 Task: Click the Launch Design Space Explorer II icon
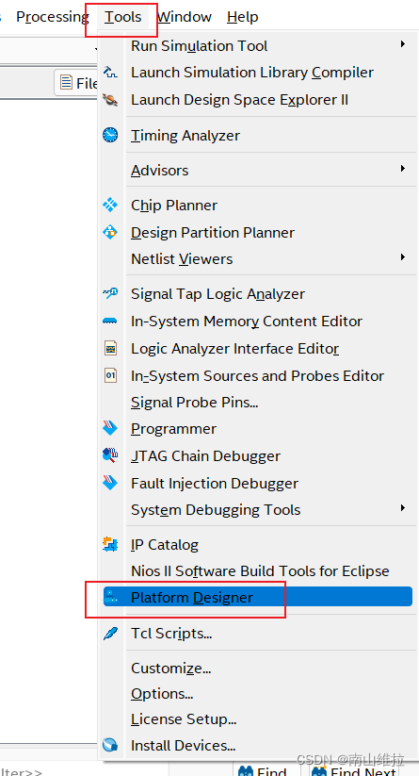[x=110, y=99]
